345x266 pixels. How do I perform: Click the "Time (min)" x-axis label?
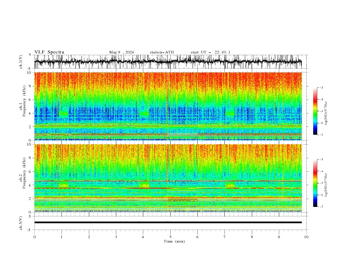pyautogui.click(x=174, y=241)
